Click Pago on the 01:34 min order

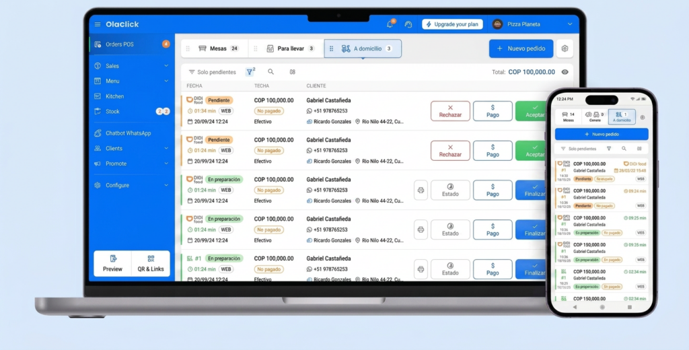click(x=493, y=111)
